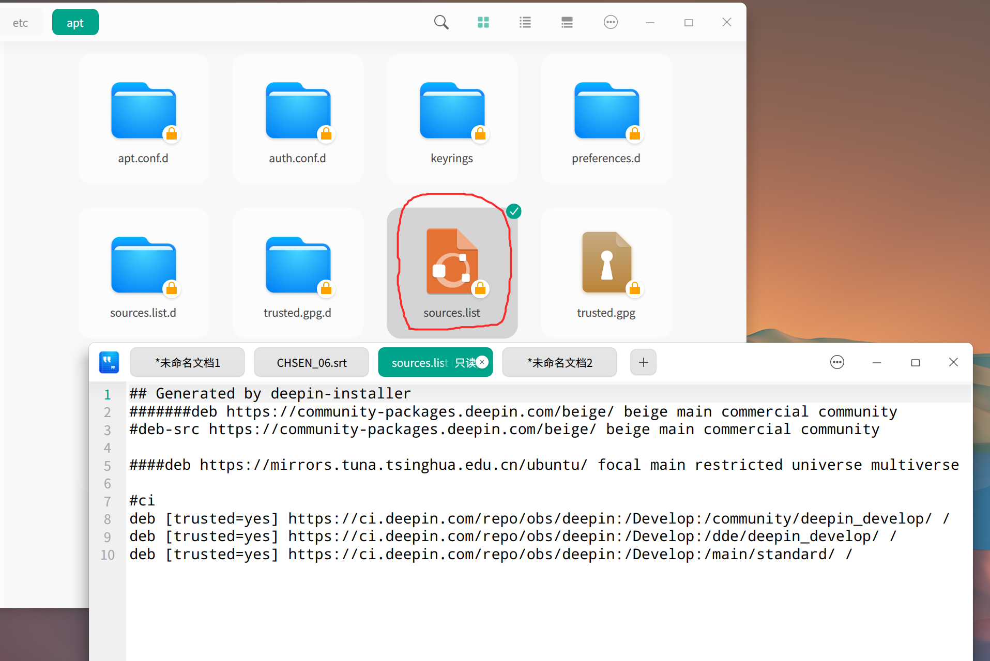Viewport: 990px width, 661px height.
Task: Switch file manager to tree view
Action: coord(567,22)
